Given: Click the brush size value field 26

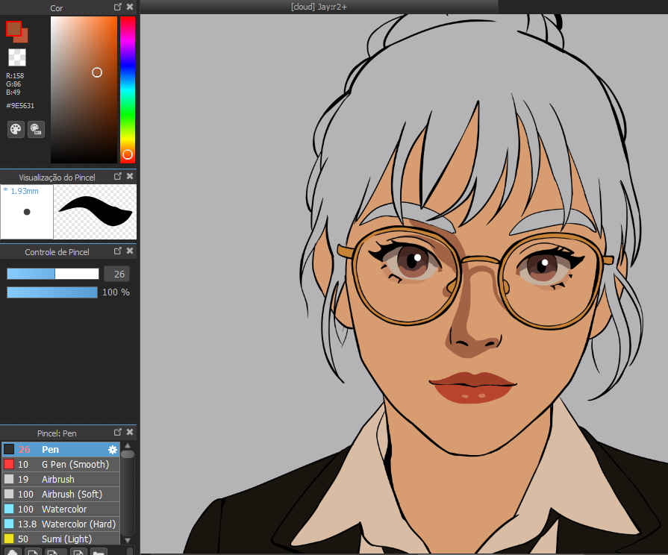Looking at the screenshot, I should tap(116, 274).
